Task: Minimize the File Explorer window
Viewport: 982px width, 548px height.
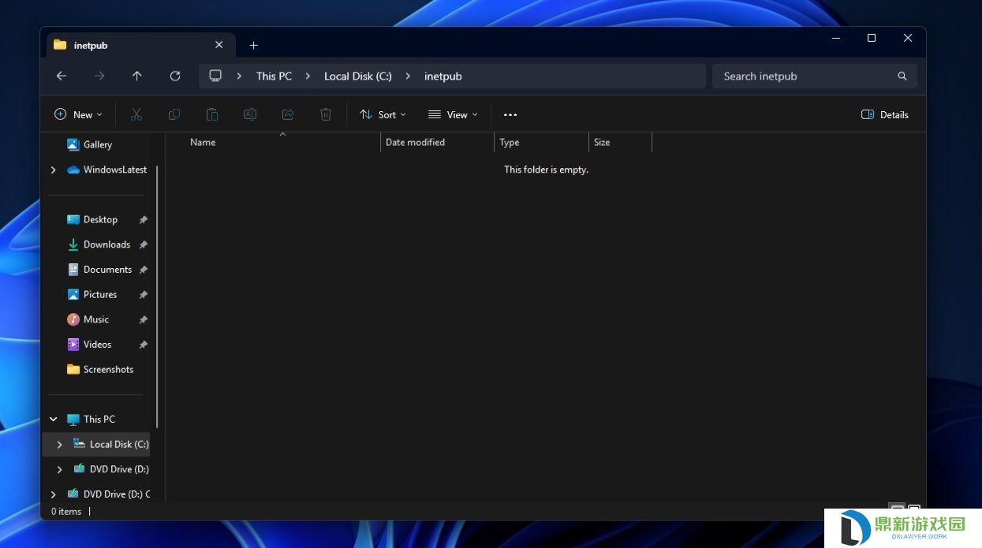Action: [x=835, y=38]
